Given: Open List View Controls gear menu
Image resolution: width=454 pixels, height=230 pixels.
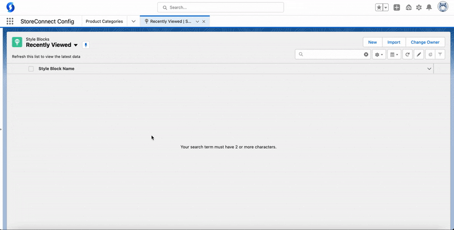Looking at the screenshot, I should 379,55.
